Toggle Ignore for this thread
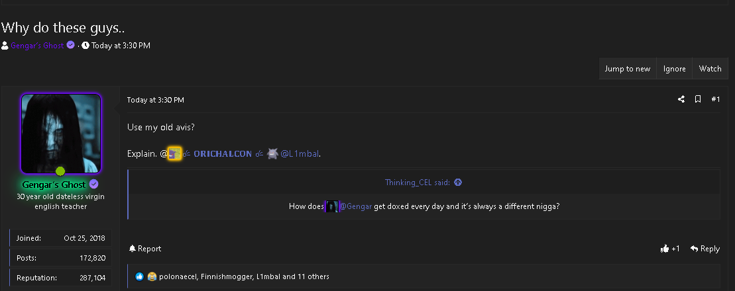Viewport: 735px width, 291px height. [675, 69]
